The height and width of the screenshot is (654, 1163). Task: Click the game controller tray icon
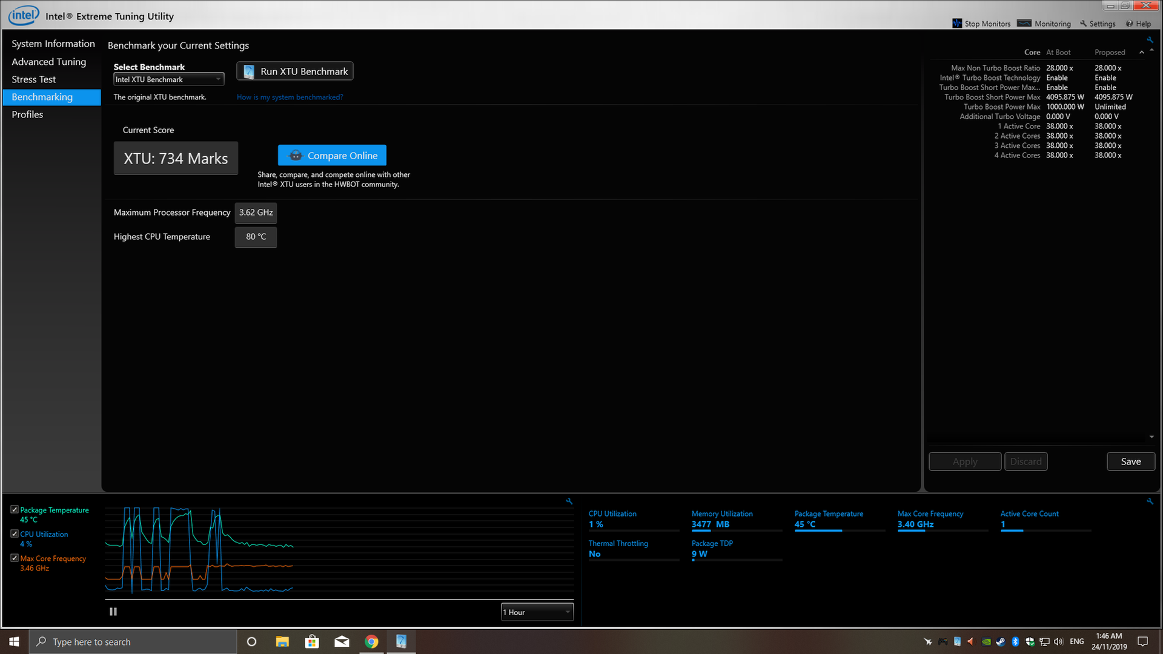click(x=943, y=641)
